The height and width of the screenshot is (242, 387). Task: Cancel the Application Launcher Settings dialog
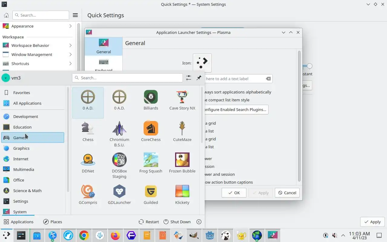point(287,193)
